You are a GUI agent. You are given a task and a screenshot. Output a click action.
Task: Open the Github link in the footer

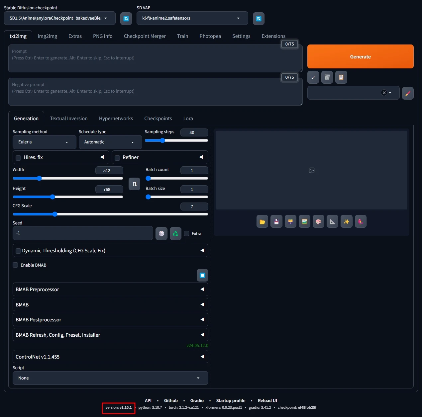tap(171, 400)
